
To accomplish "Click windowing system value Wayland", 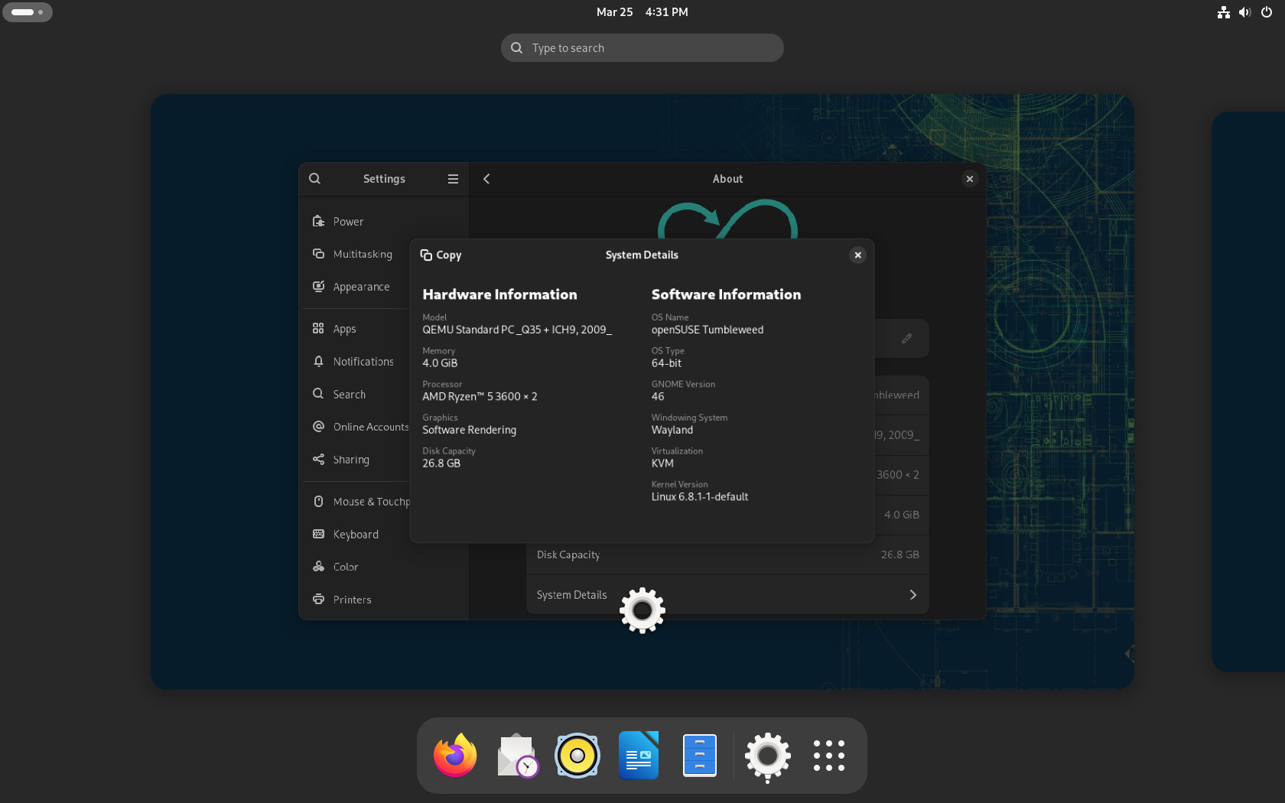I will (x=672, y=430).
